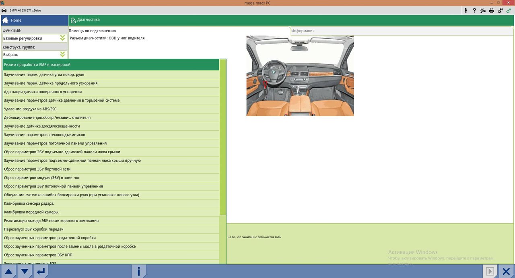Image resolution: width=515 pixels, height=278 pixels.
Task: Click the car interior OBD location image
Action: point(300,76)
